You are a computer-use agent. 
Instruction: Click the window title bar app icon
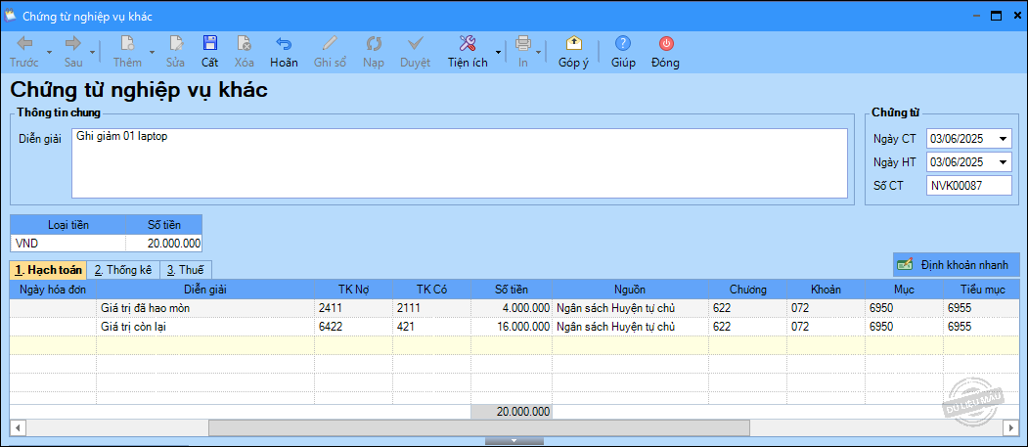[10, 15]
